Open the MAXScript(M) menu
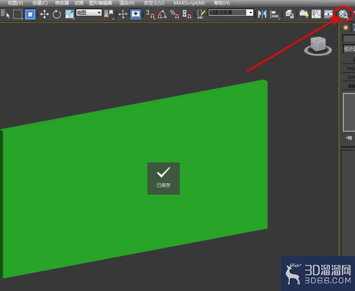Viewport: 355px width, 291px height. [x=189, y=3]
